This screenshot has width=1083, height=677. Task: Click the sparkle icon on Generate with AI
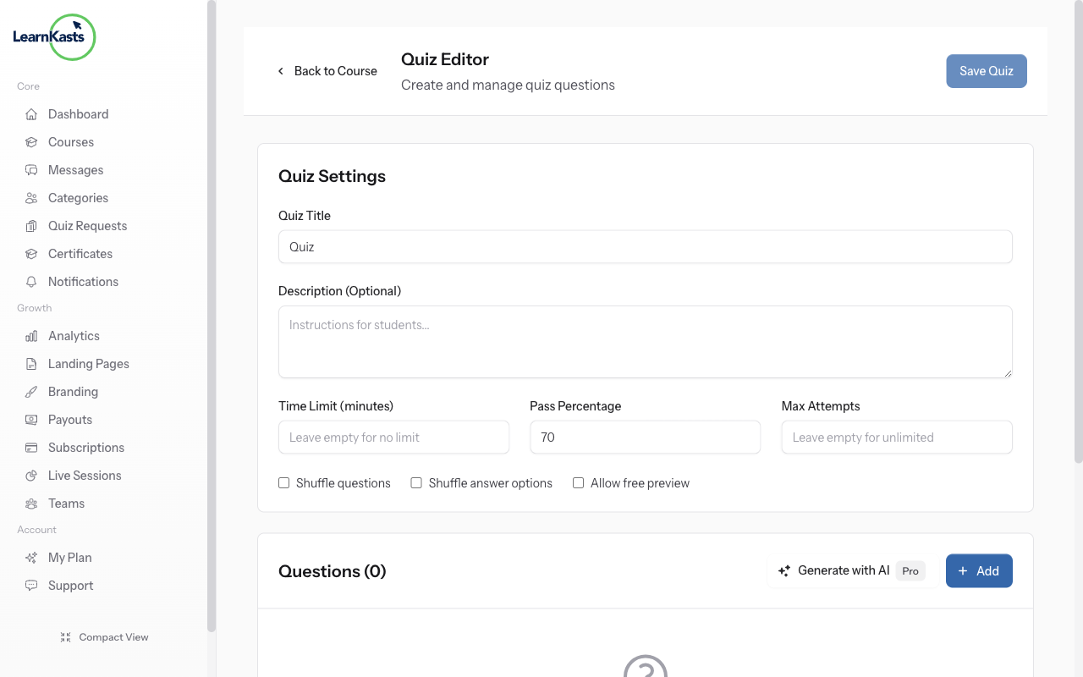click(784, 570)
